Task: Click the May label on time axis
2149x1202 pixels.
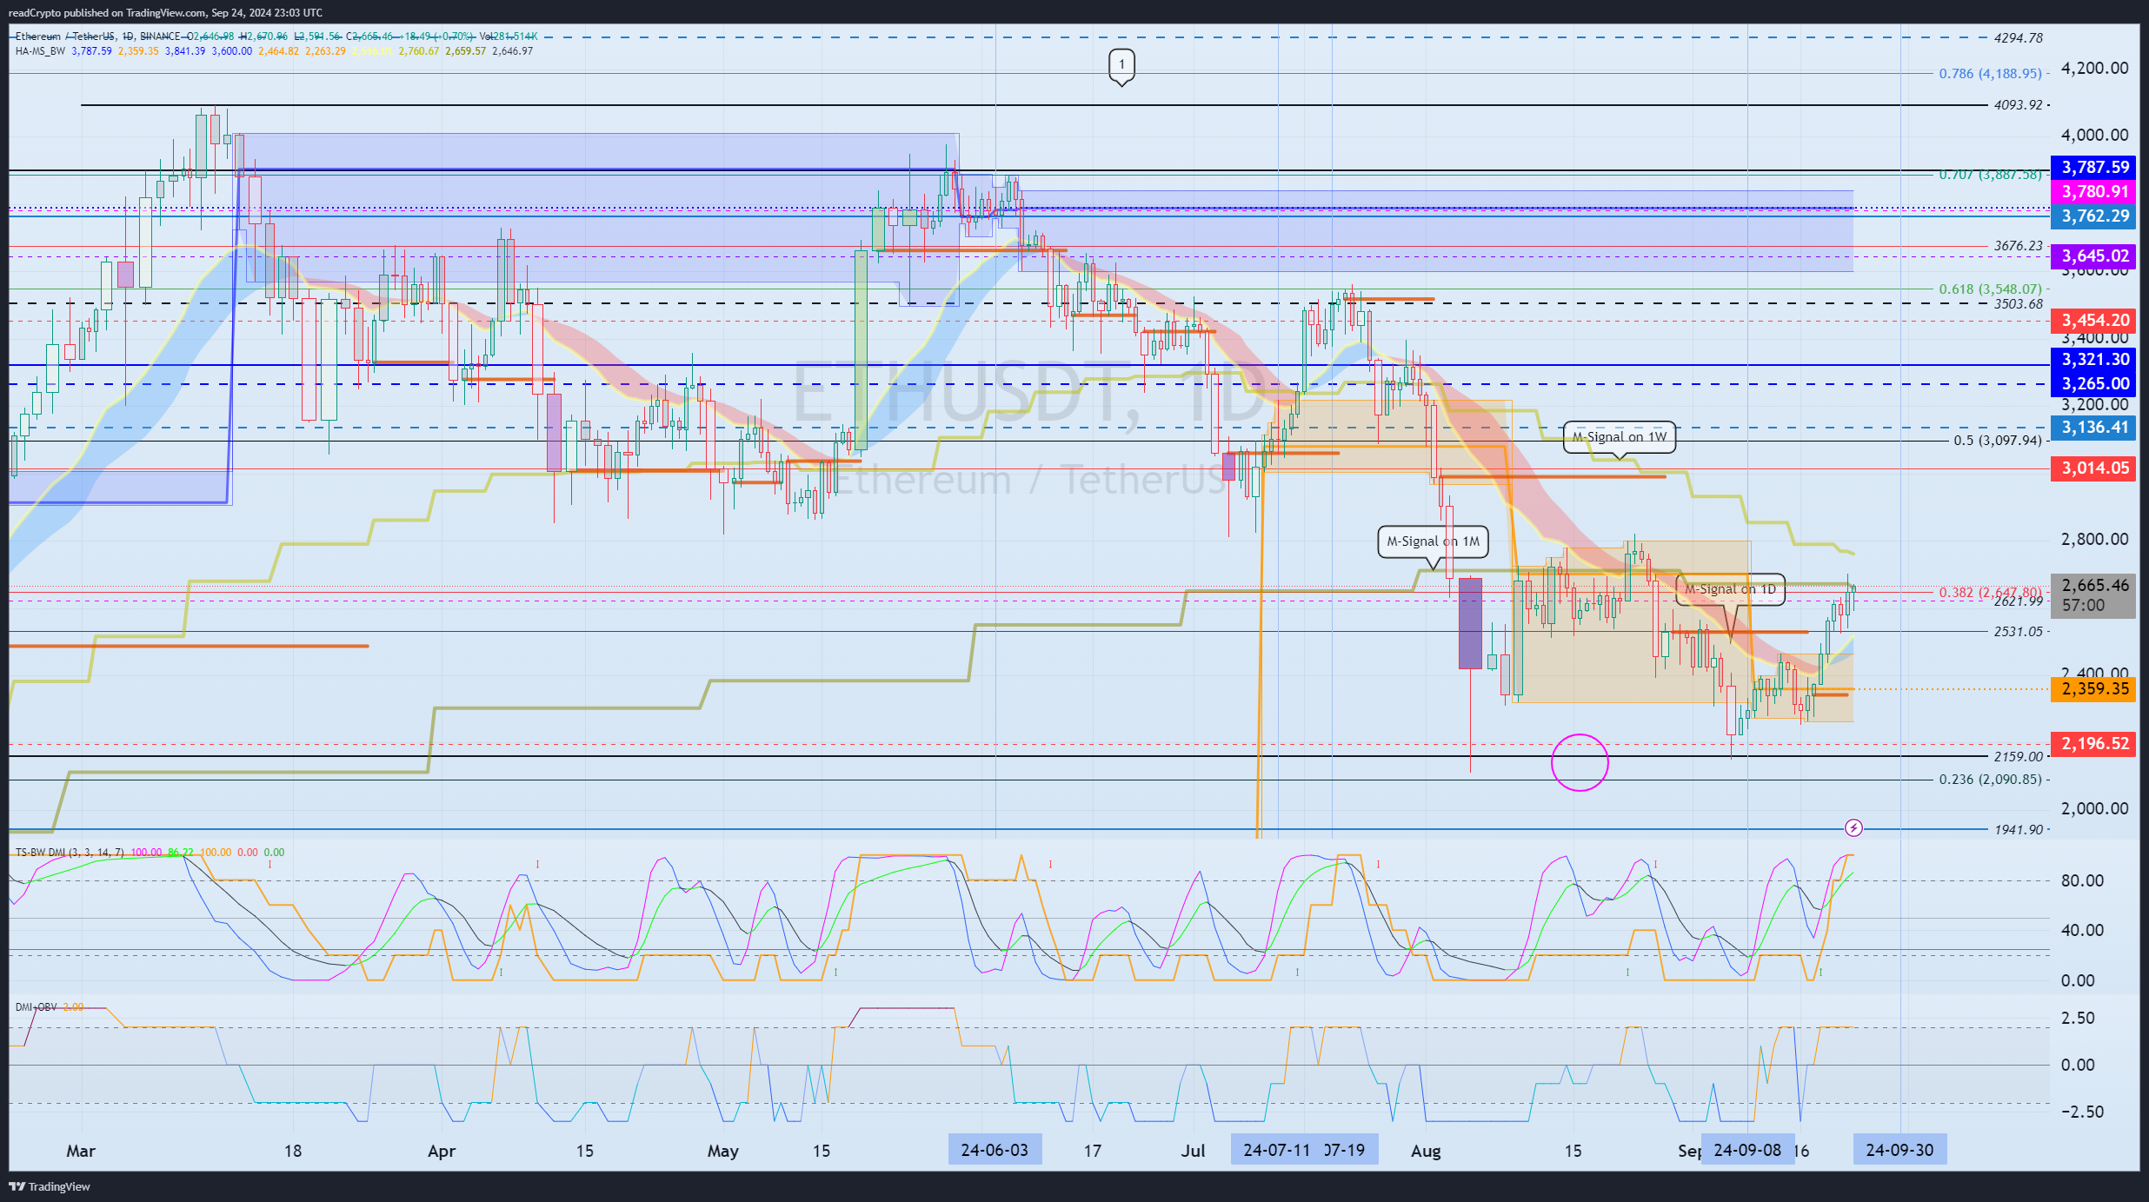Action: click(x=722, y=1151)
